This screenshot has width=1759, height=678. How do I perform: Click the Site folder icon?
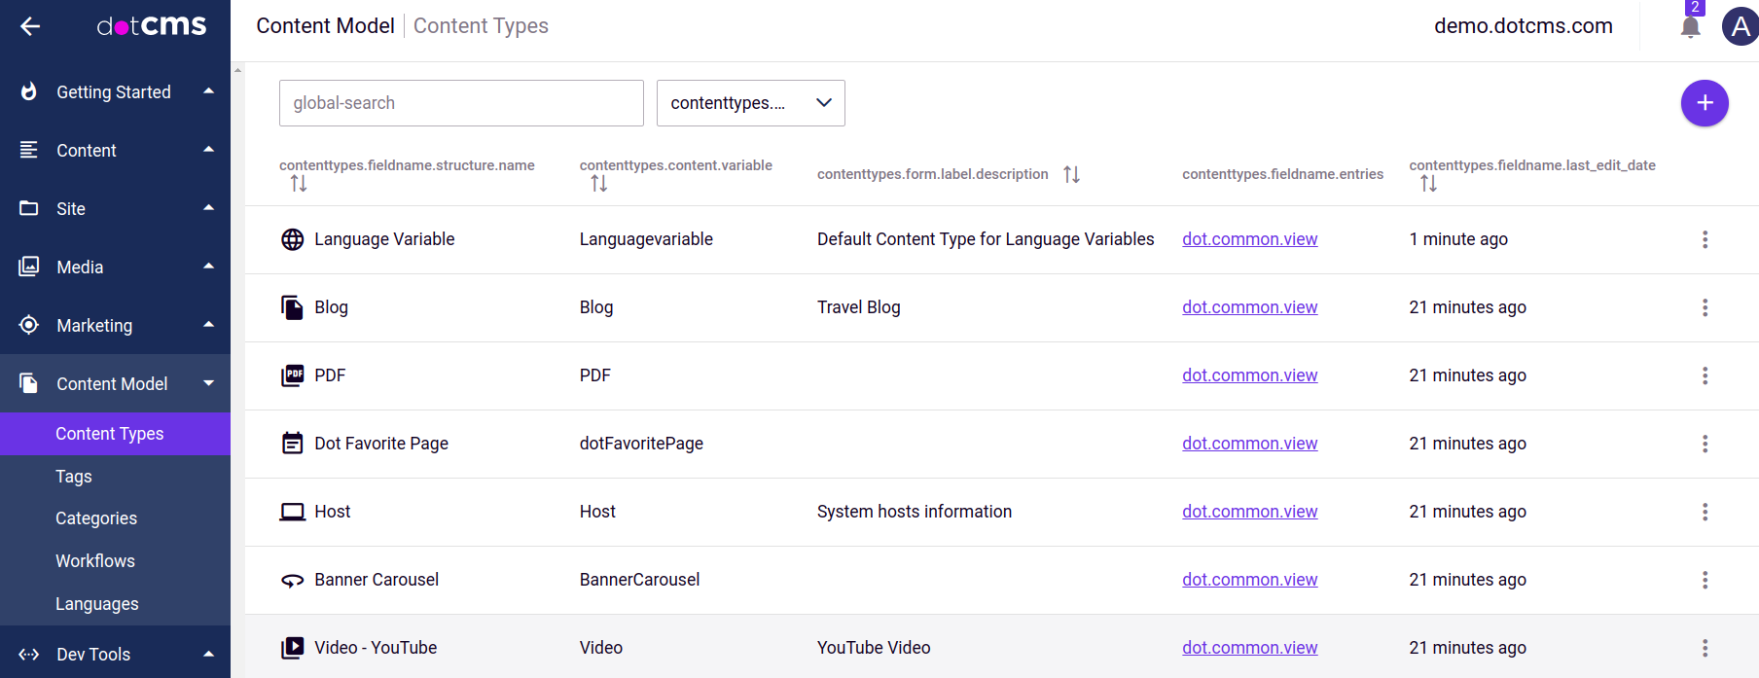tap(29, 208)
